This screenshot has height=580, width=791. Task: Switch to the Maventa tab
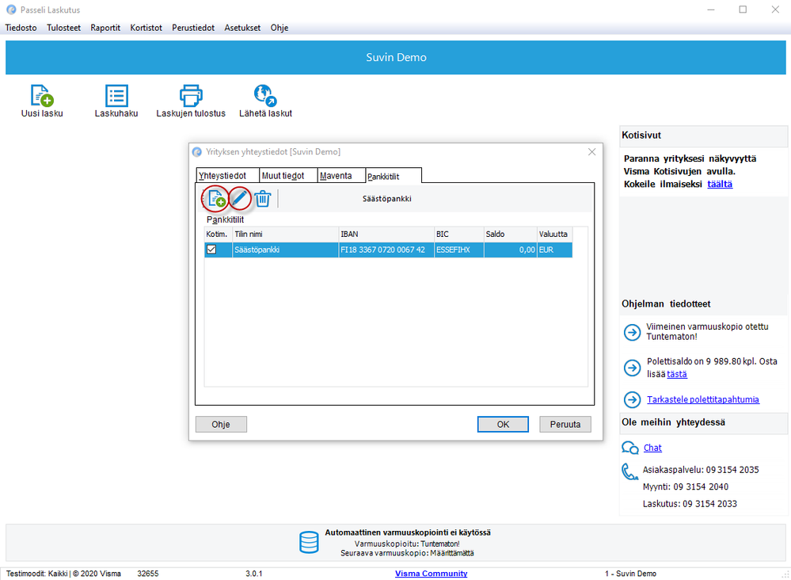341,175
